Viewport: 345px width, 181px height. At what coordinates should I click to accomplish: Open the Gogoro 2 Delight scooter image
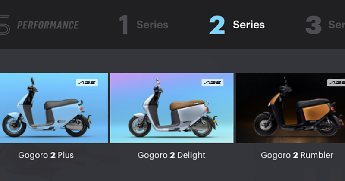point(172,108)
